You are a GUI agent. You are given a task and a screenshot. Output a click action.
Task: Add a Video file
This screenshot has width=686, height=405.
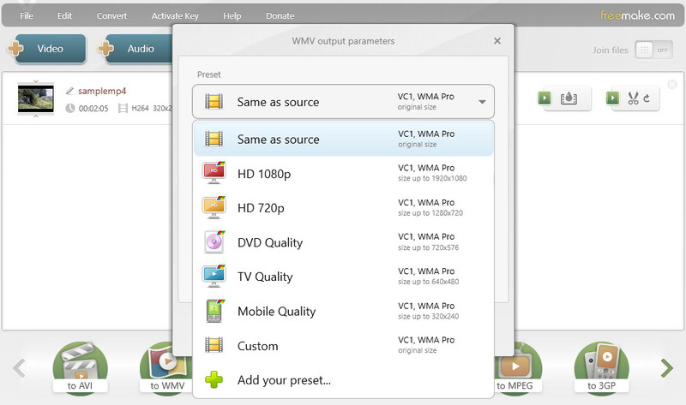(51, 49)
